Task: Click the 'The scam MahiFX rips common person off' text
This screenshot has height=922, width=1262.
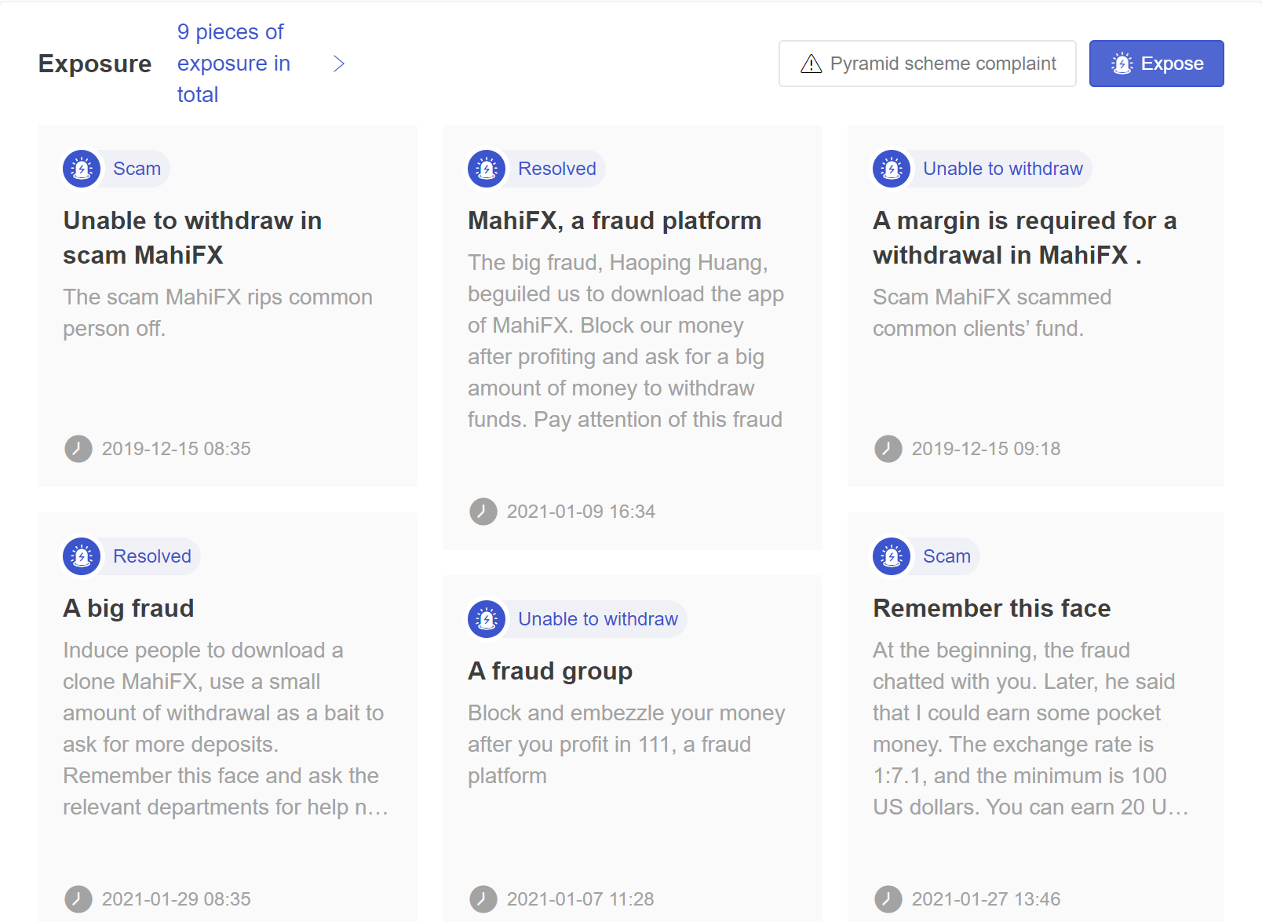Action: pyautogui.click(x=218, y=313)
